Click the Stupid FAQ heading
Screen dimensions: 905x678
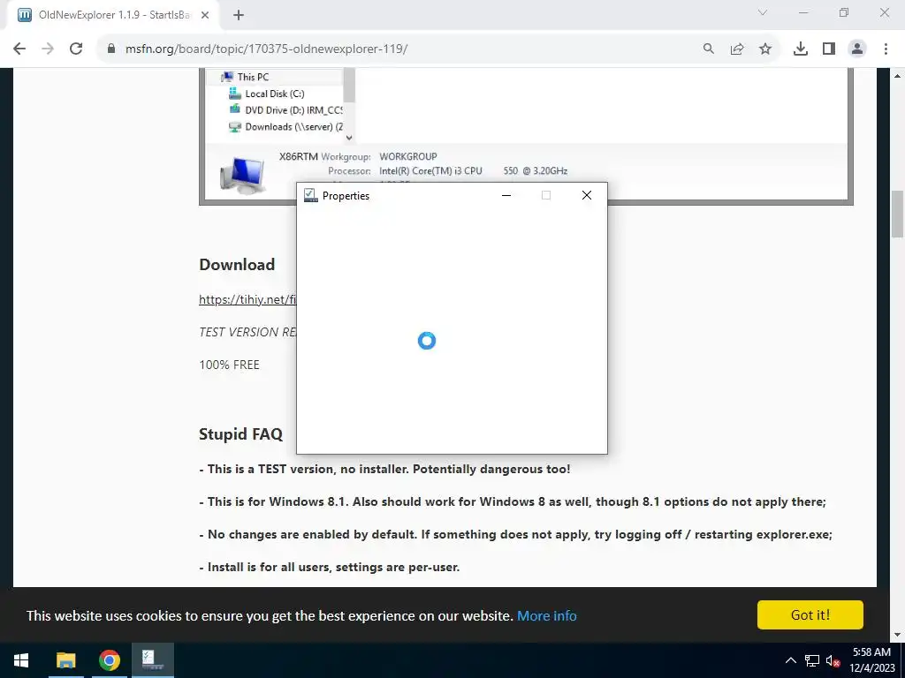(240, 434)
